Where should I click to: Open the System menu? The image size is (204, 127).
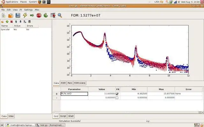(33, 2)
